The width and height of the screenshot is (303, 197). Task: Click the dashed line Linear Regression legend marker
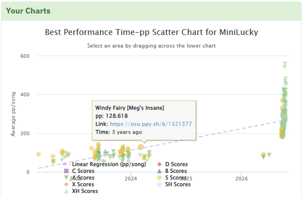pyautogui.click(x=66, y=164)
